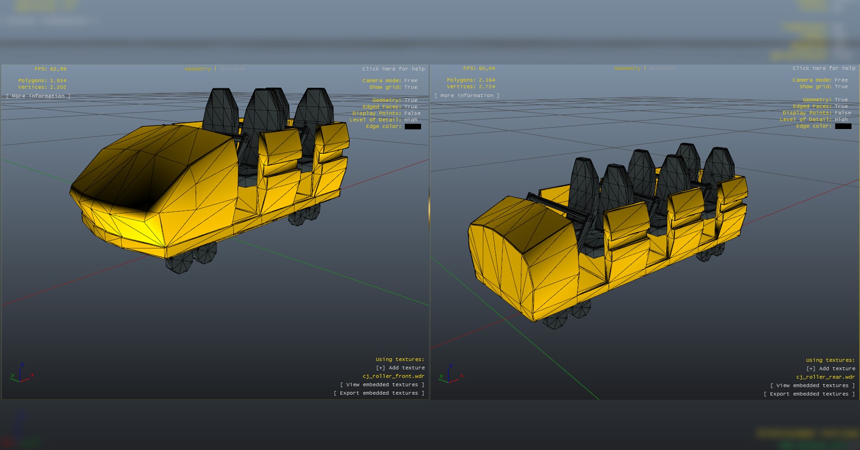
Task: Toggle Show grid in the front car viewer
Action: 410,87
